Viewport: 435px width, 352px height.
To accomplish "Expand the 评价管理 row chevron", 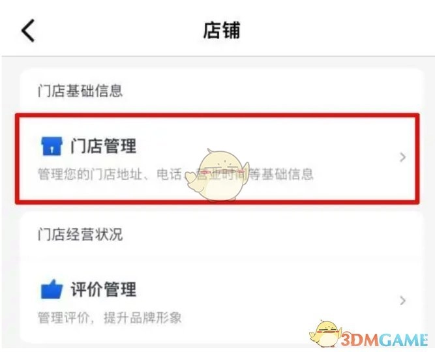I will 403,301.
